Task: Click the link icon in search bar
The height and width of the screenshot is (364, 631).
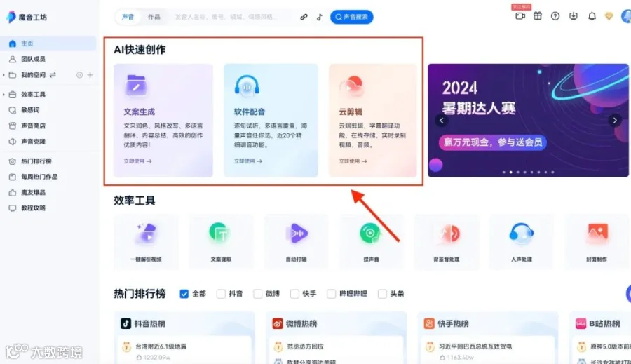Action: (x=304, y=17)
